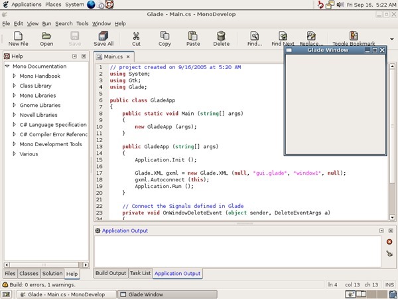398x299 pixels.
Task: Open the toolbar overflow arrow
Action: click(392, 39)
